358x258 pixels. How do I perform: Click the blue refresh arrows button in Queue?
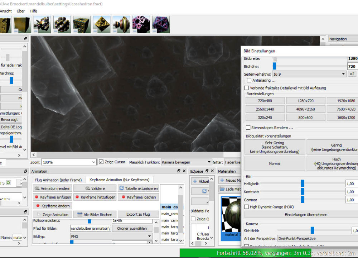pyautogui.click(x=200, y=191)
